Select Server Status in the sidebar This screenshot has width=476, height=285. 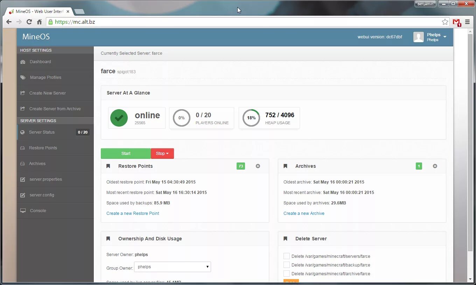[55, 132]
